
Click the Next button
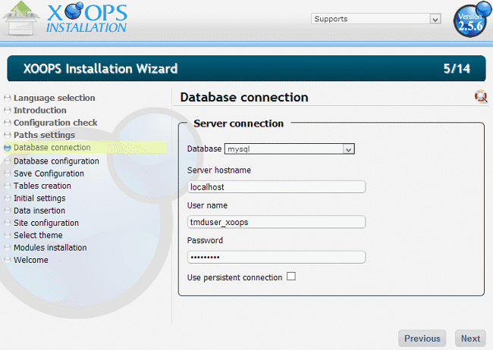click(470, 339)
